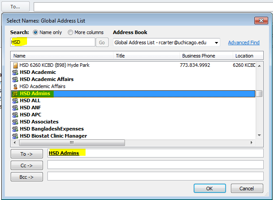Image resolution: width=273 pixels, height=200 pixels.
Task: Click the HSD Academic Affairs contact icon
Action: [15, 86]
